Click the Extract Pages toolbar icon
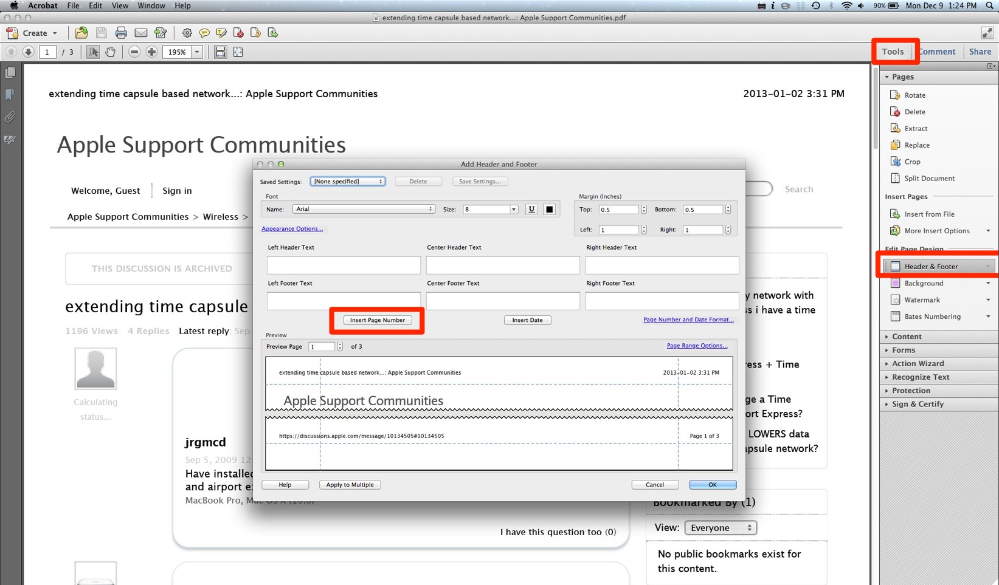Image resolution: width=999 pixels, height=585 pixels. [272, 33]
